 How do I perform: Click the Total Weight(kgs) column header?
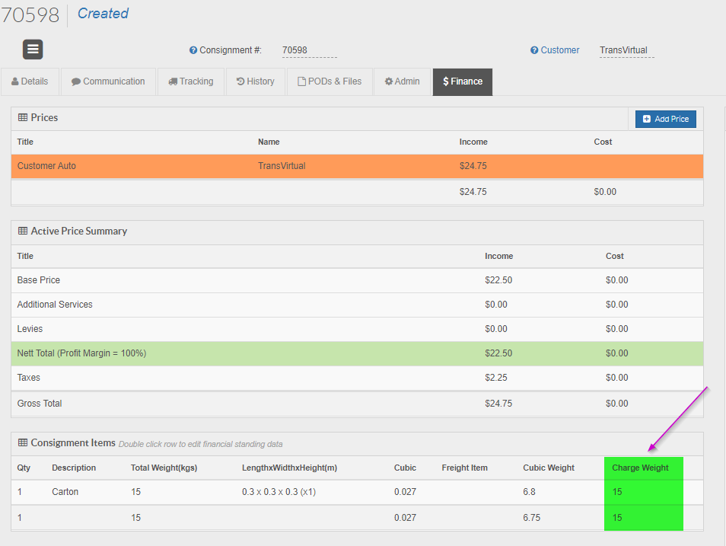[x=164, y=468]
